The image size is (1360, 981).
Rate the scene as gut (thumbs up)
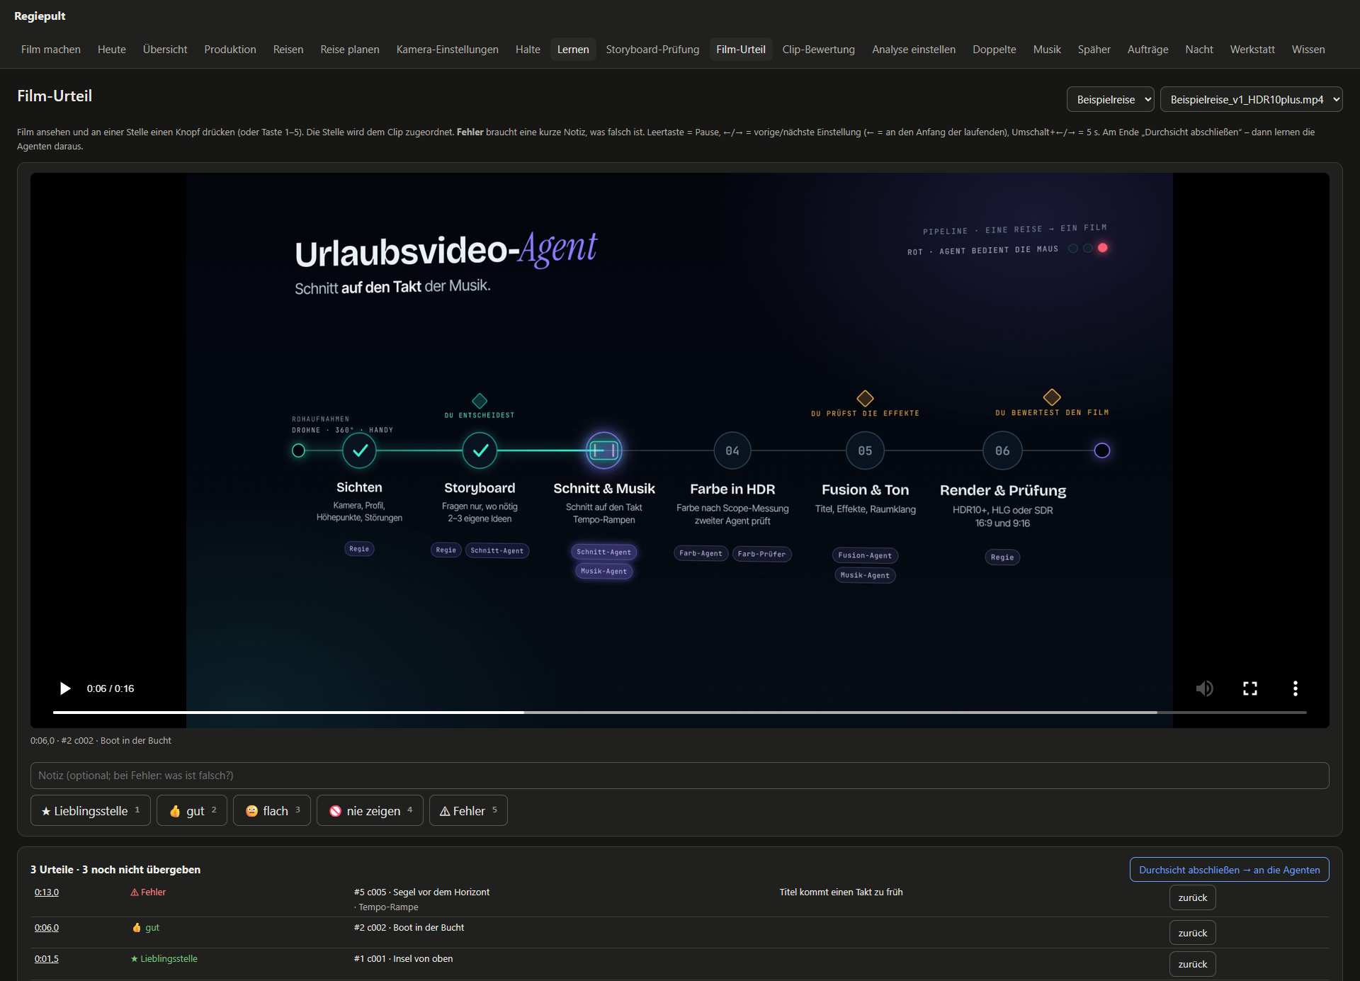click(x=192, y=810)
